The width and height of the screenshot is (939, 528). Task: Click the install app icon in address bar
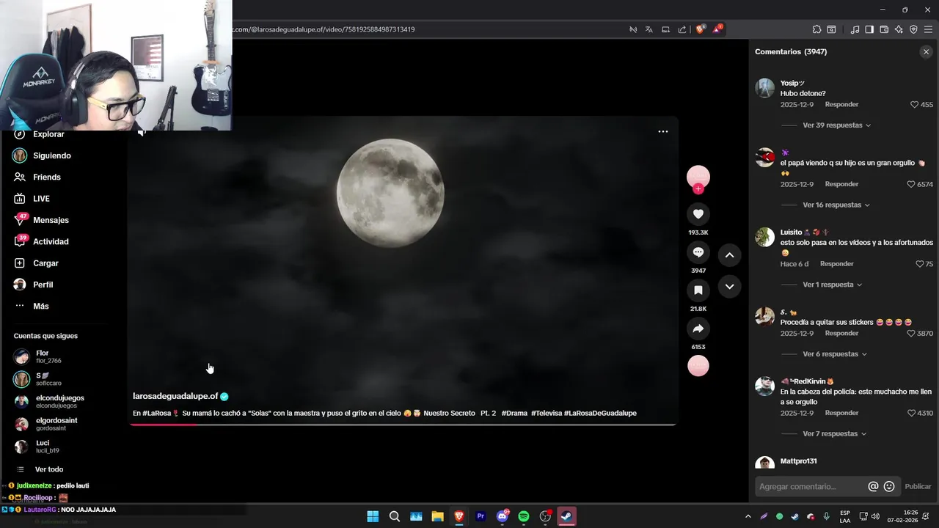tap(665, 29)
